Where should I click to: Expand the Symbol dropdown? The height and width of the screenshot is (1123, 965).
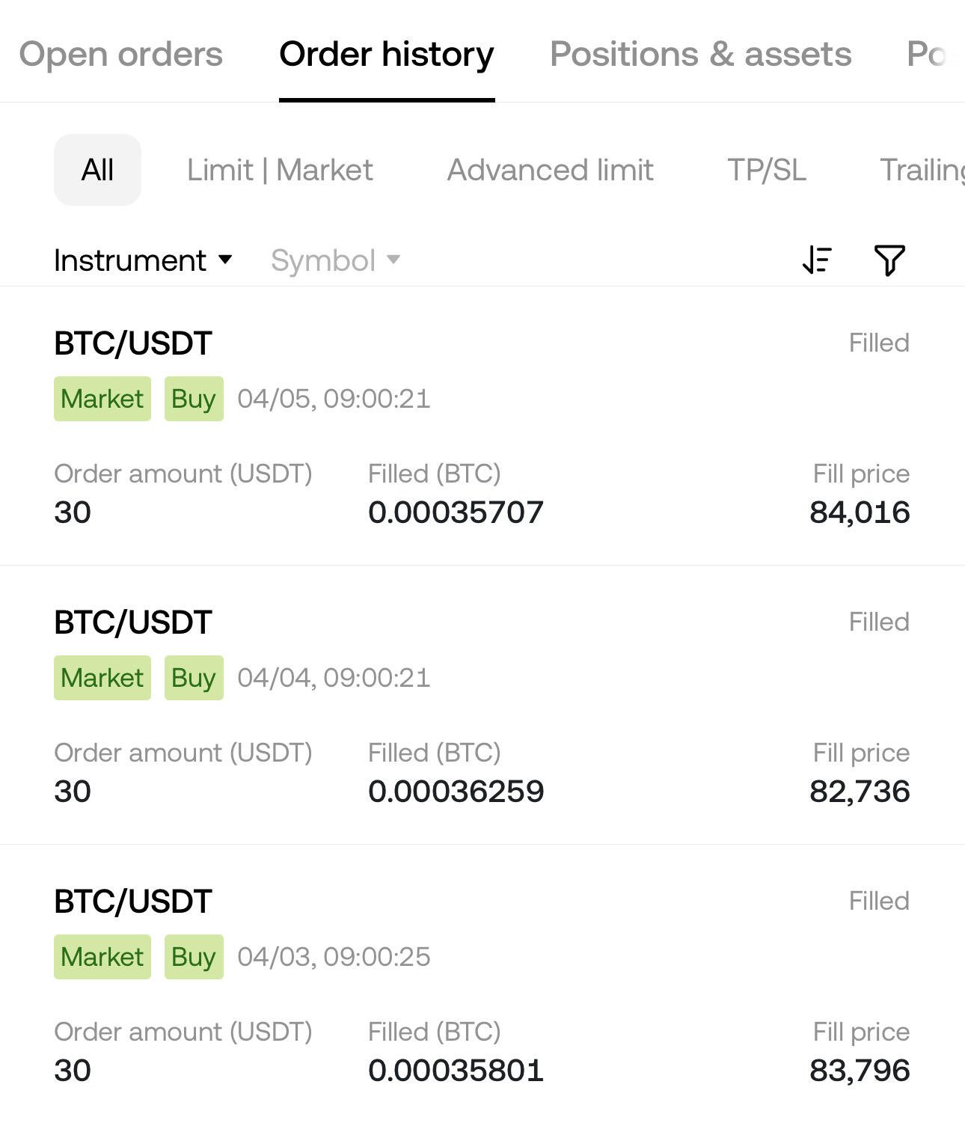point(335,260)
